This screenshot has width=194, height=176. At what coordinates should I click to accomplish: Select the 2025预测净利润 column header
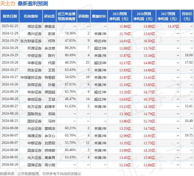click(x=120, y=16)
